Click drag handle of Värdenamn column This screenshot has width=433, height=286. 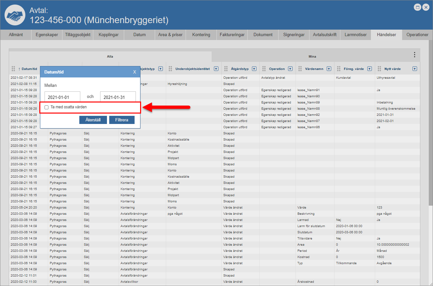coord(300,69)
